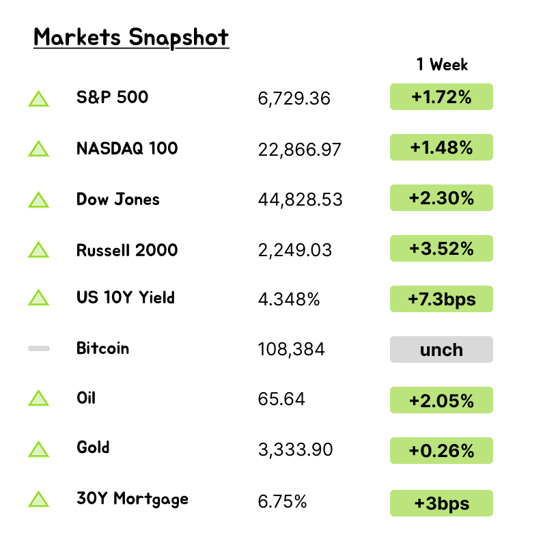
Task: Click the green up-triangle beside S&P 500
Action: pyautogui.click(x=39, y=100)
